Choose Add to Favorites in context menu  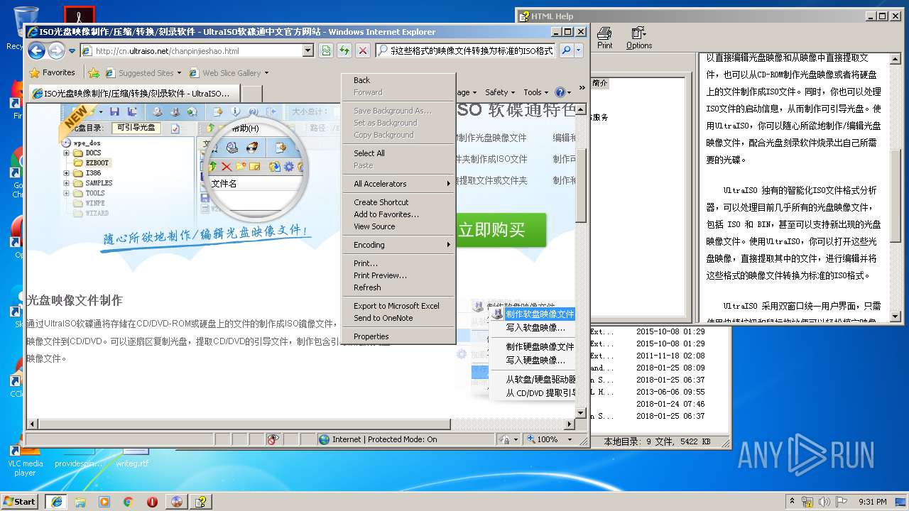click(398, 214)
